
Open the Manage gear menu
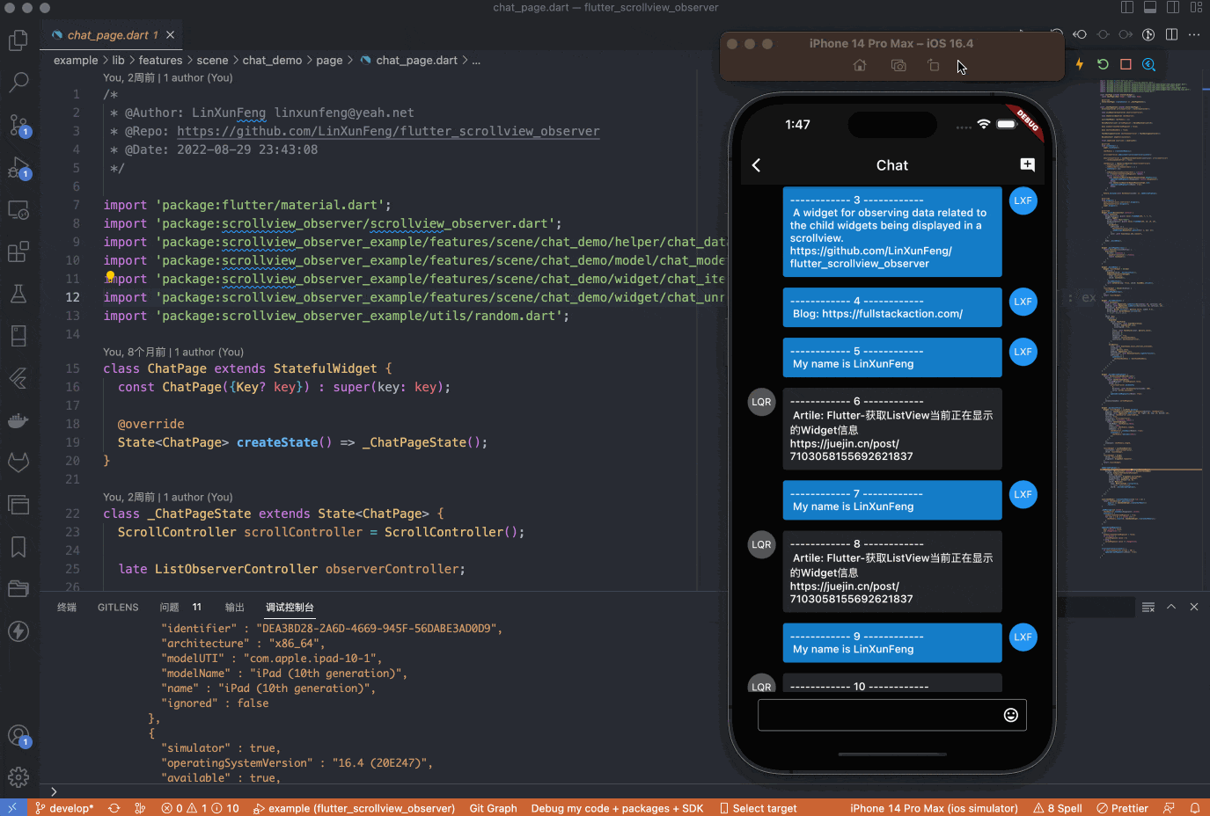pos(18,777)
